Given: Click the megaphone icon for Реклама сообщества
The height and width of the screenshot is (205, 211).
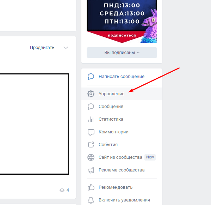Looking at the screenshot, I should pyautogui.click(x=91, y=170).
